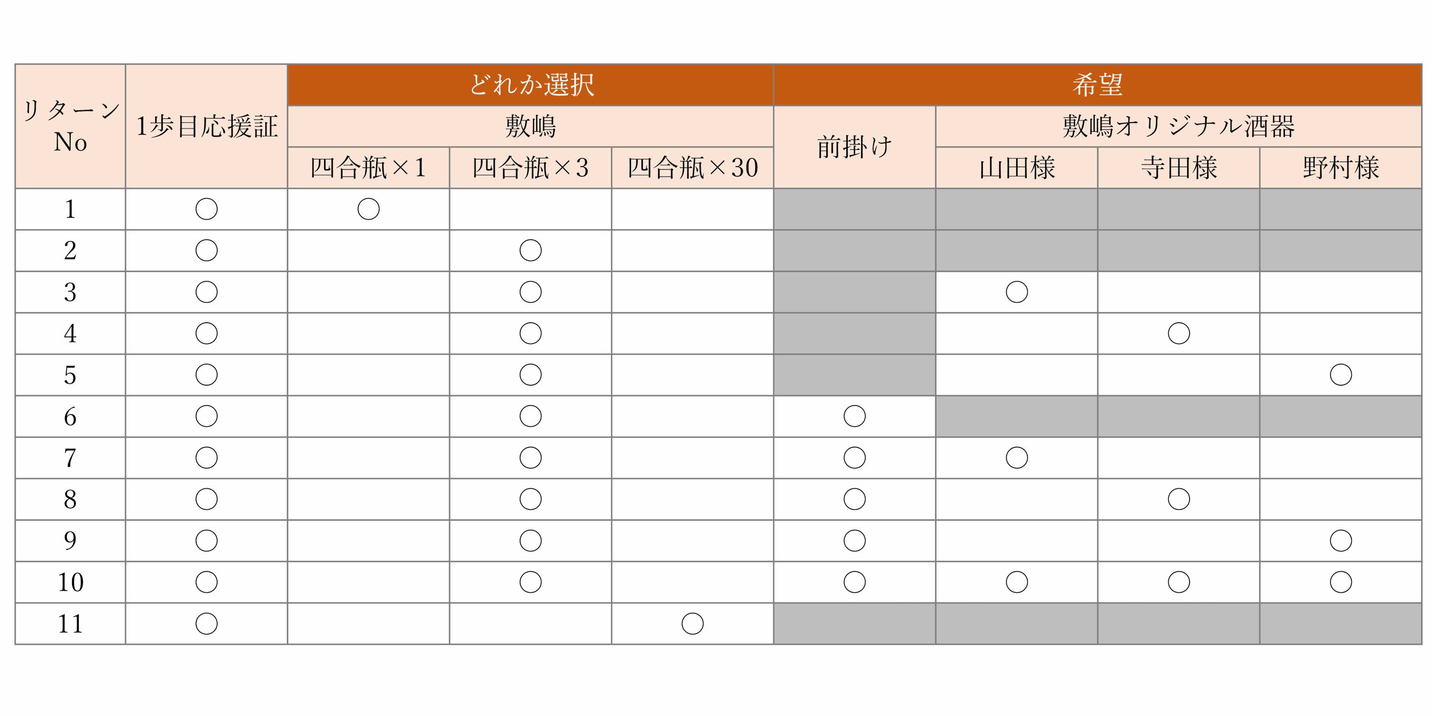Select the 四合瓶×30 column header
This screenshot has width=1432, height=716.
click(x=692, y=168)
